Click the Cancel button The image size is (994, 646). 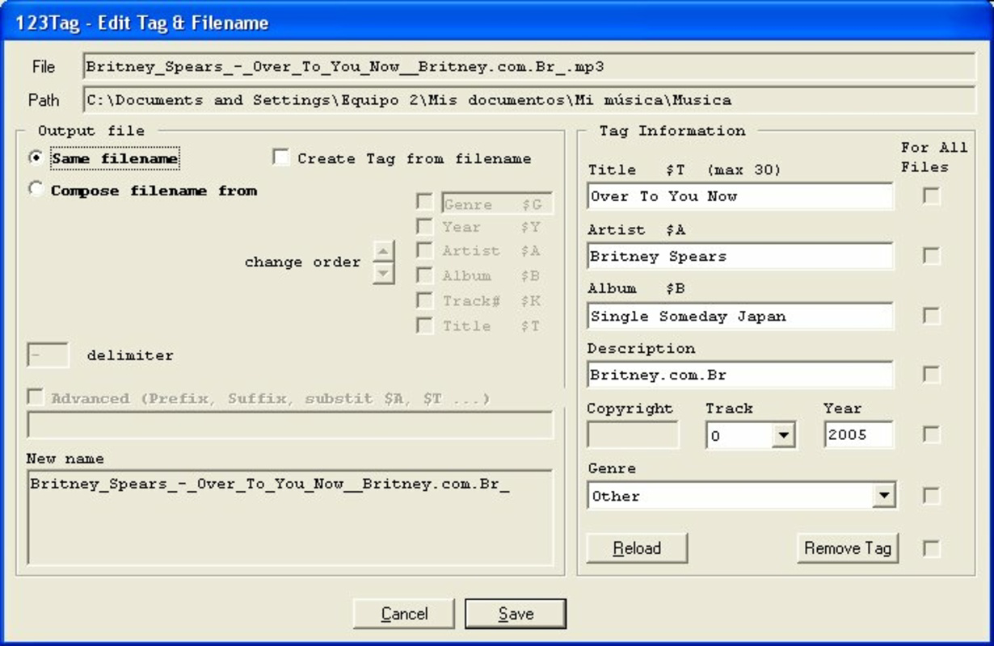point(404,614)
